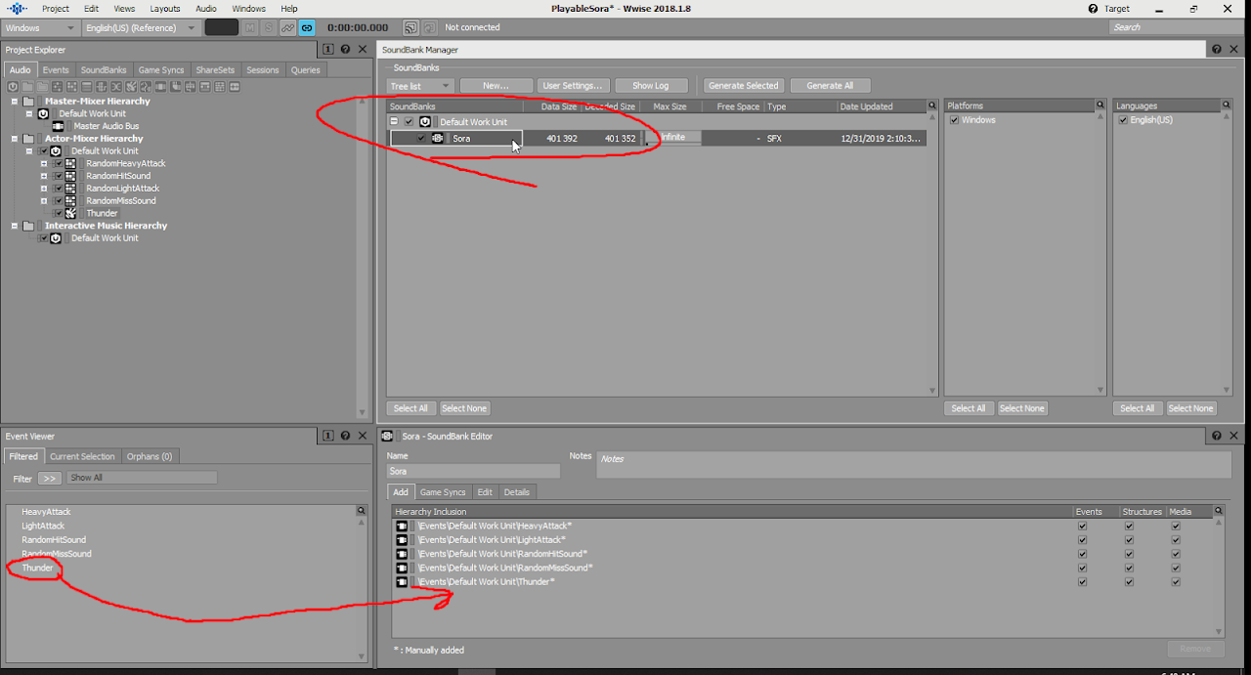This screenshot has height=675, width=1251.
Task: Click the search magnifier in Event Viewer list
Action: pos(361,510)
